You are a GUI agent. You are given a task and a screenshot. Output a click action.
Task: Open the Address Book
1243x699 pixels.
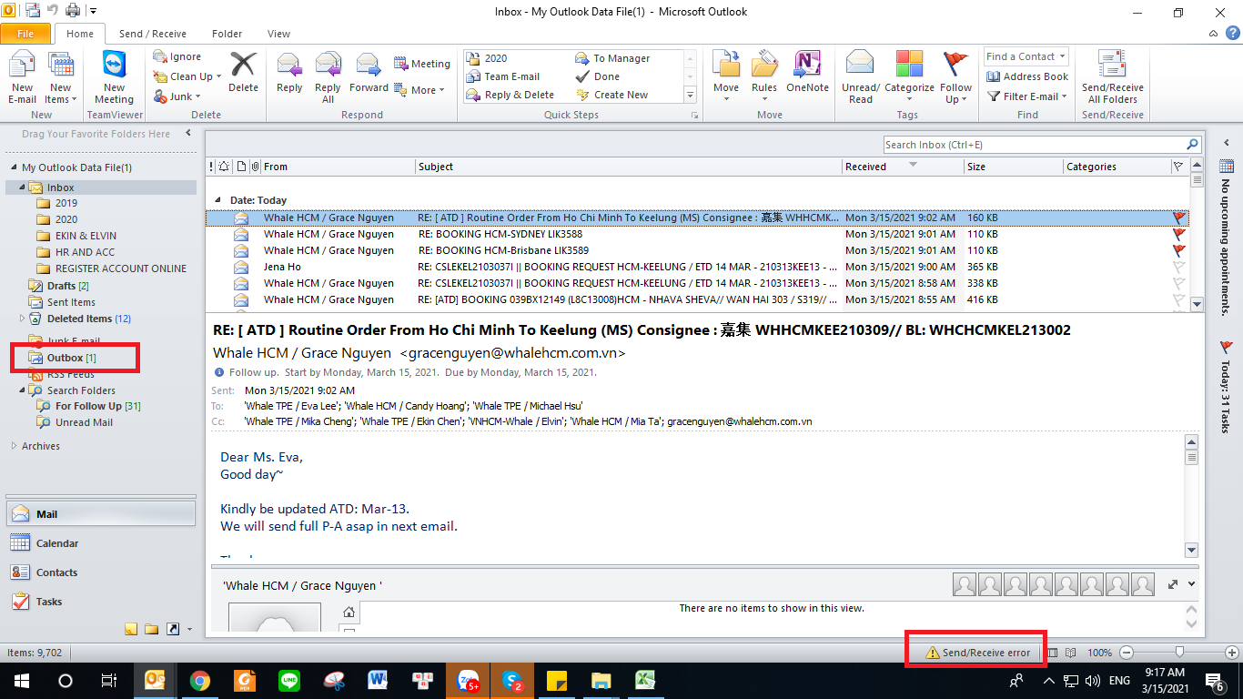1027,76
